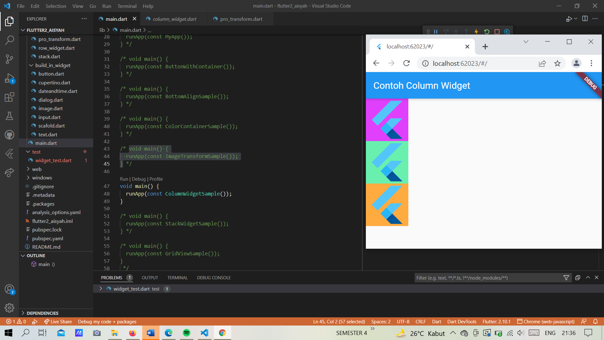This screenshot has width=604, height=340.
Task: Collapse the build_in_widget folder
Action: pyautogui.click(x=31, y=65)
